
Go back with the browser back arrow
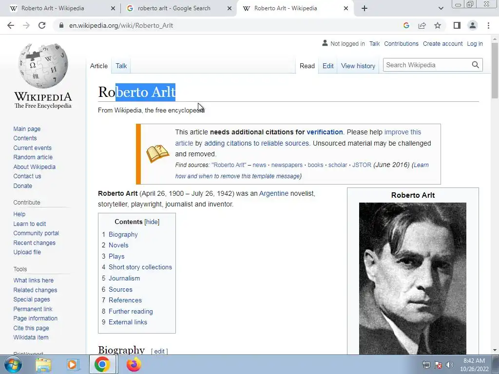11,25
